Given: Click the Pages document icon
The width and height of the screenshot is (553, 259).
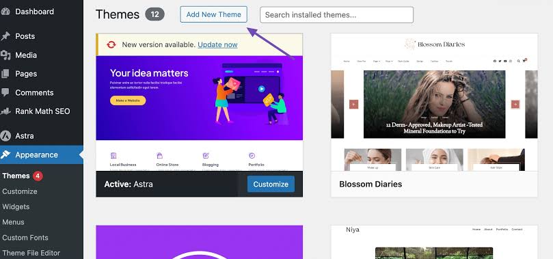Looking at the screenshot, I should coord(5,74).
